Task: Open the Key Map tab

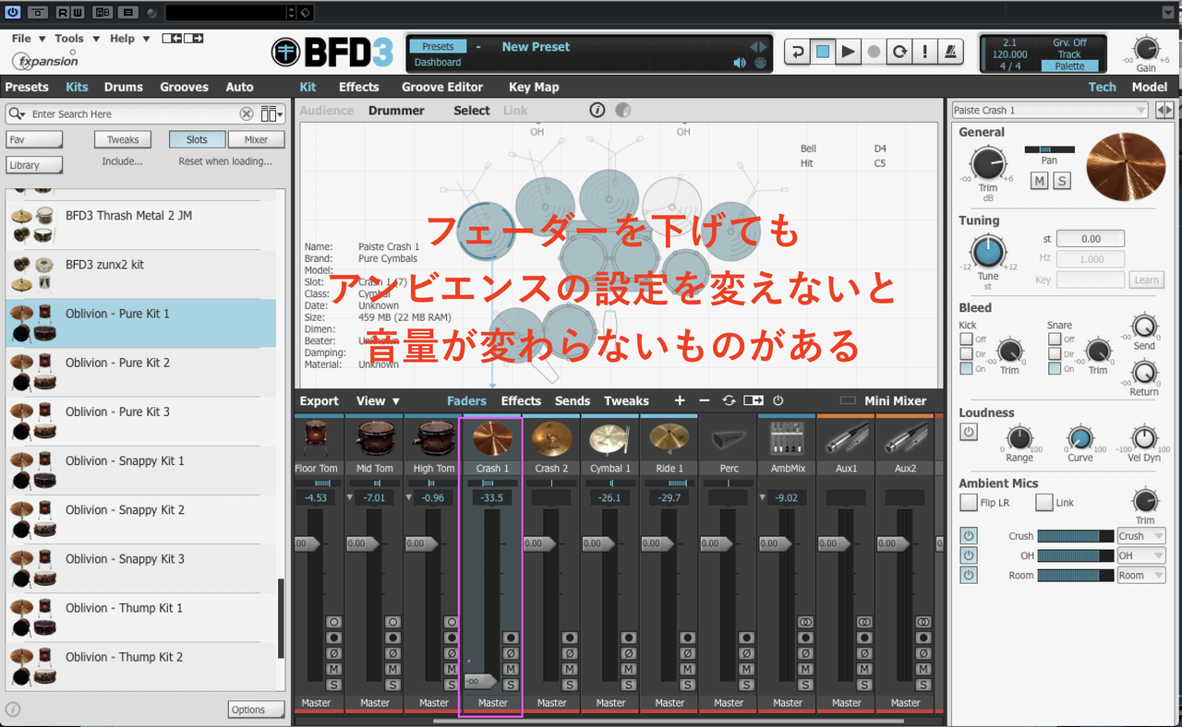Action: [x=534, y=87]
